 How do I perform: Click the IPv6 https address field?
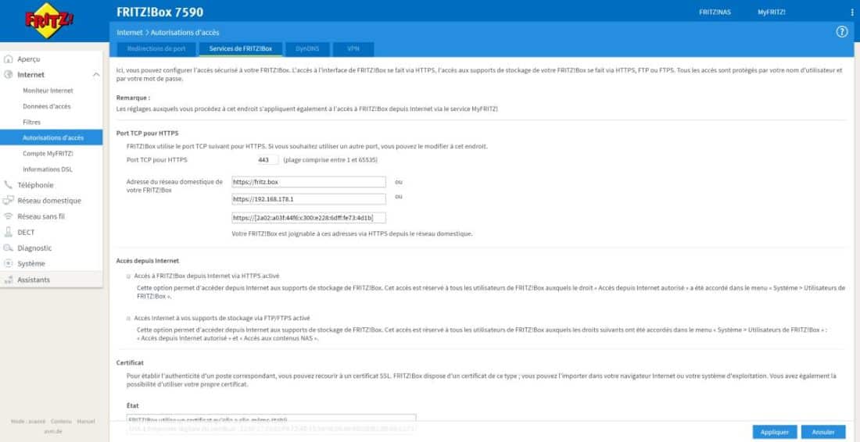(309, 217)
